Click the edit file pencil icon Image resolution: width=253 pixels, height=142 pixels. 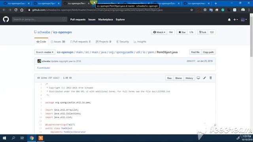click(x=205, y=78)
